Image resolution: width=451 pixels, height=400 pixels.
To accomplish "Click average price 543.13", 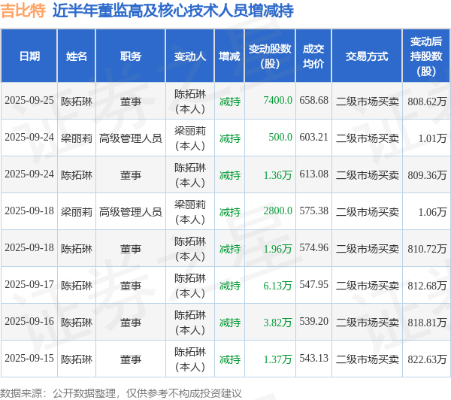I will point(313,359).
